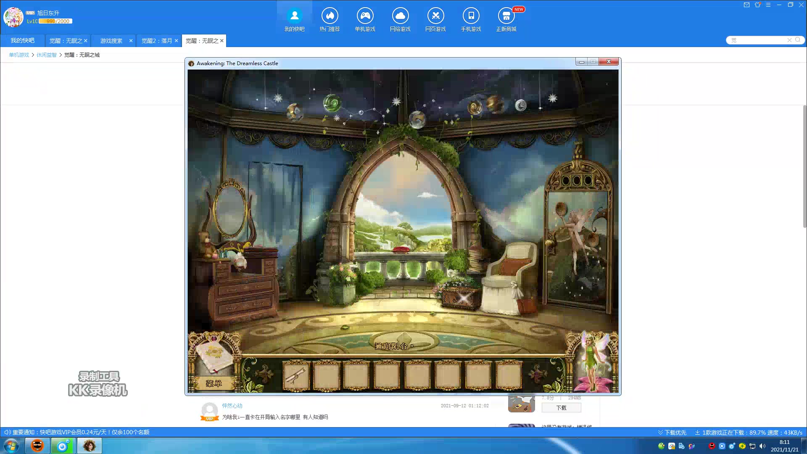Clear the search box with its X icon
807x454 pixels.
[789, 40]
